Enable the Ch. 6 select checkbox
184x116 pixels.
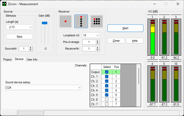tap(107, 99)
